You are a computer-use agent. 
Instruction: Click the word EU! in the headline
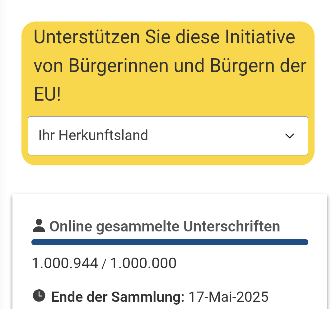click(x=47, y=96)
